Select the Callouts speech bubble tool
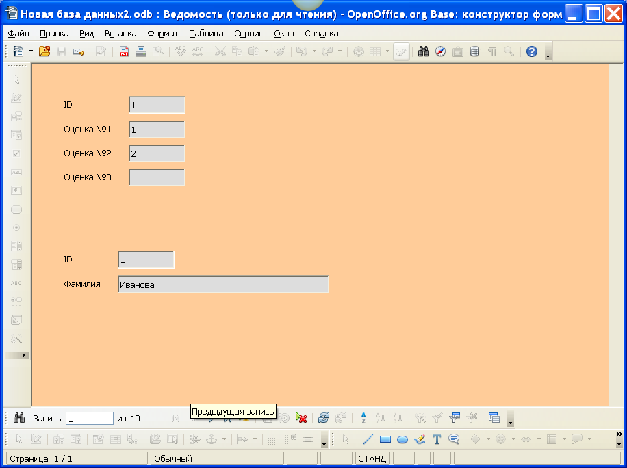Screen dimensions: 627x468 (x=454, y=440)
